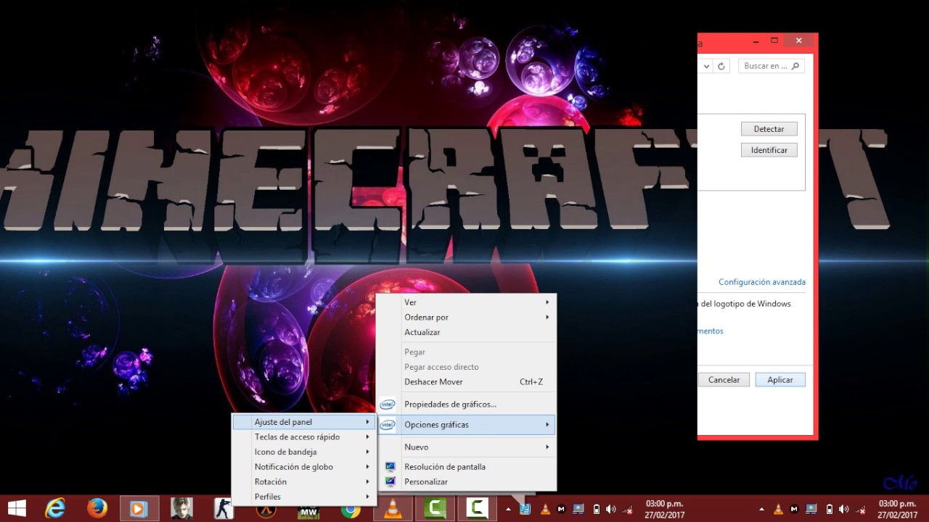Select Actualizar in the context menu

466,332
